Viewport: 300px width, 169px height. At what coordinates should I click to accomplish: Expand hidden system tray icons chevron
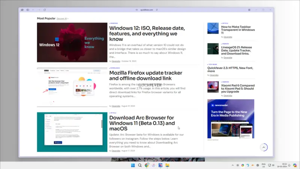tap(232, 165)
